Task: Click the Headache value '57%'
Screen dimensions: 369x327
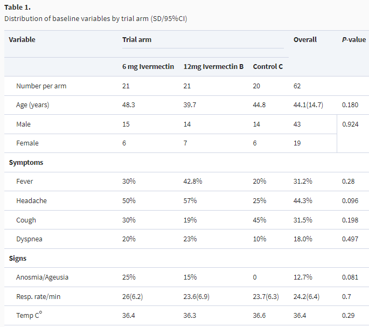Action: pos(190,201)
